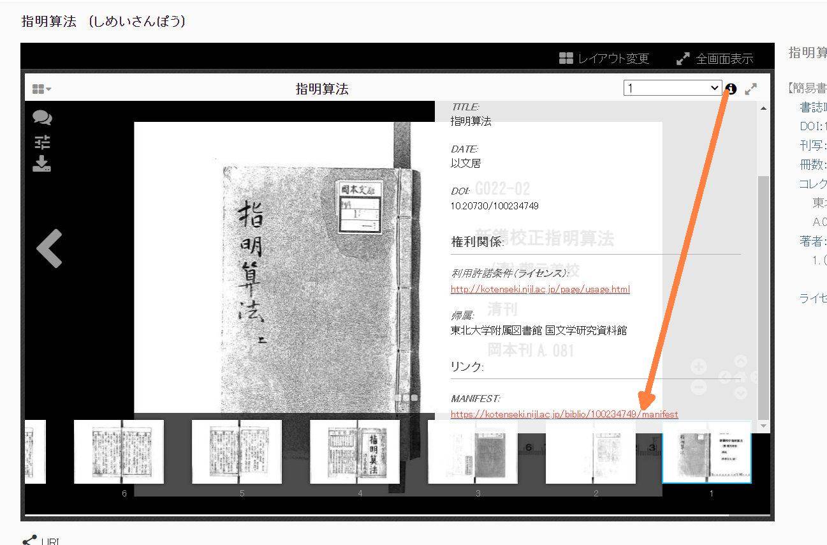Pan image left with arrow icon
The height and width of the screenshot is (545, 827).
coord(725,378)
